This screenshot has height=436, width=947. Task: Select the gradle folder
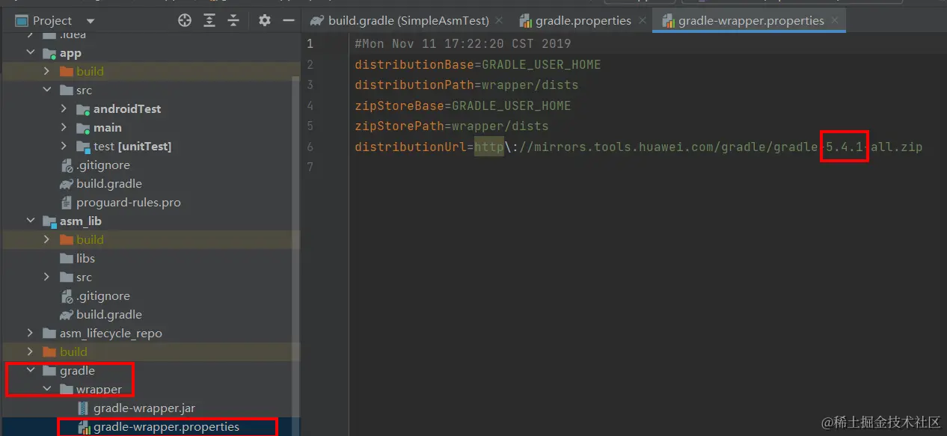point(77,371)
